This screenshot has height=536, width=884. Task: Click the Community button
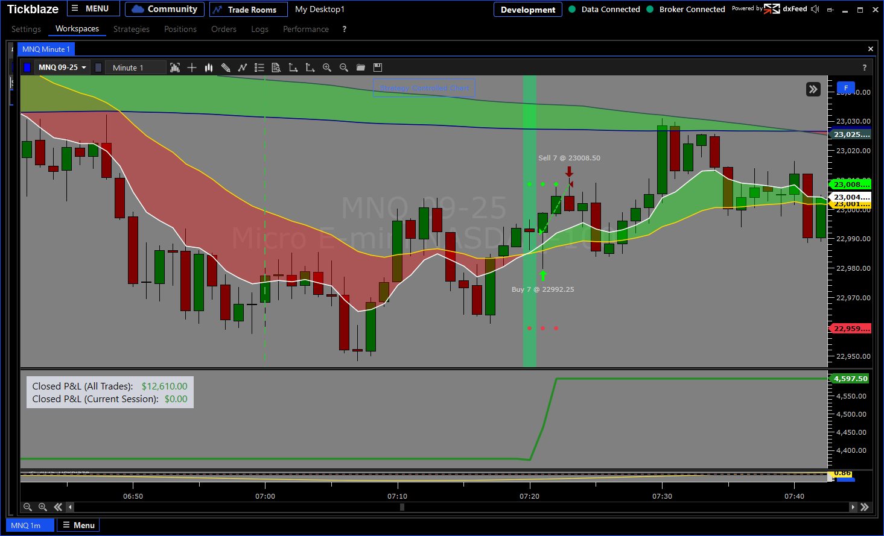pyautogui.click(x=165, y=9)
